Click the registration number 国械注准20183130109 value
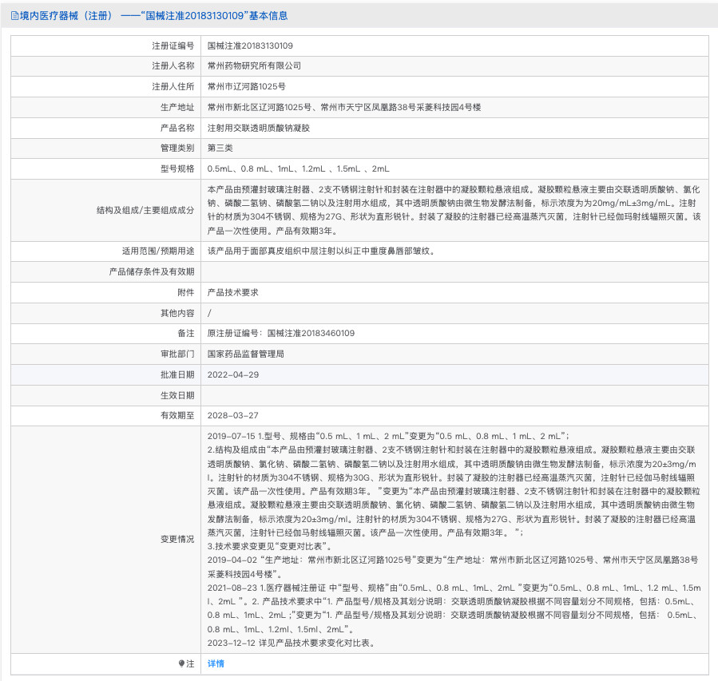Viewport: 718px width, 681px height. [x=250, y=46]
